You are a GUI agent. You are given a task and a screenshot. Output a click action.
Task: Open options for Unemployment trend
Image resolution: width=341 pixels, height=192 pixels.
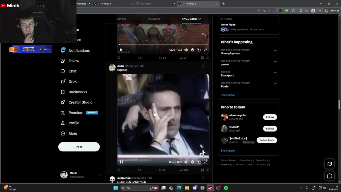275,50
